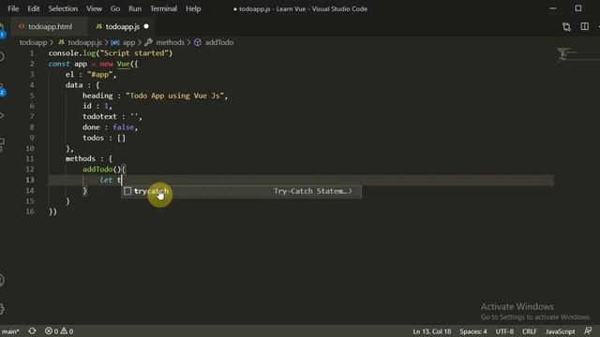Open Run and Debug activity icon
Viewport: 600px width, 337px height.
point(2,115)
